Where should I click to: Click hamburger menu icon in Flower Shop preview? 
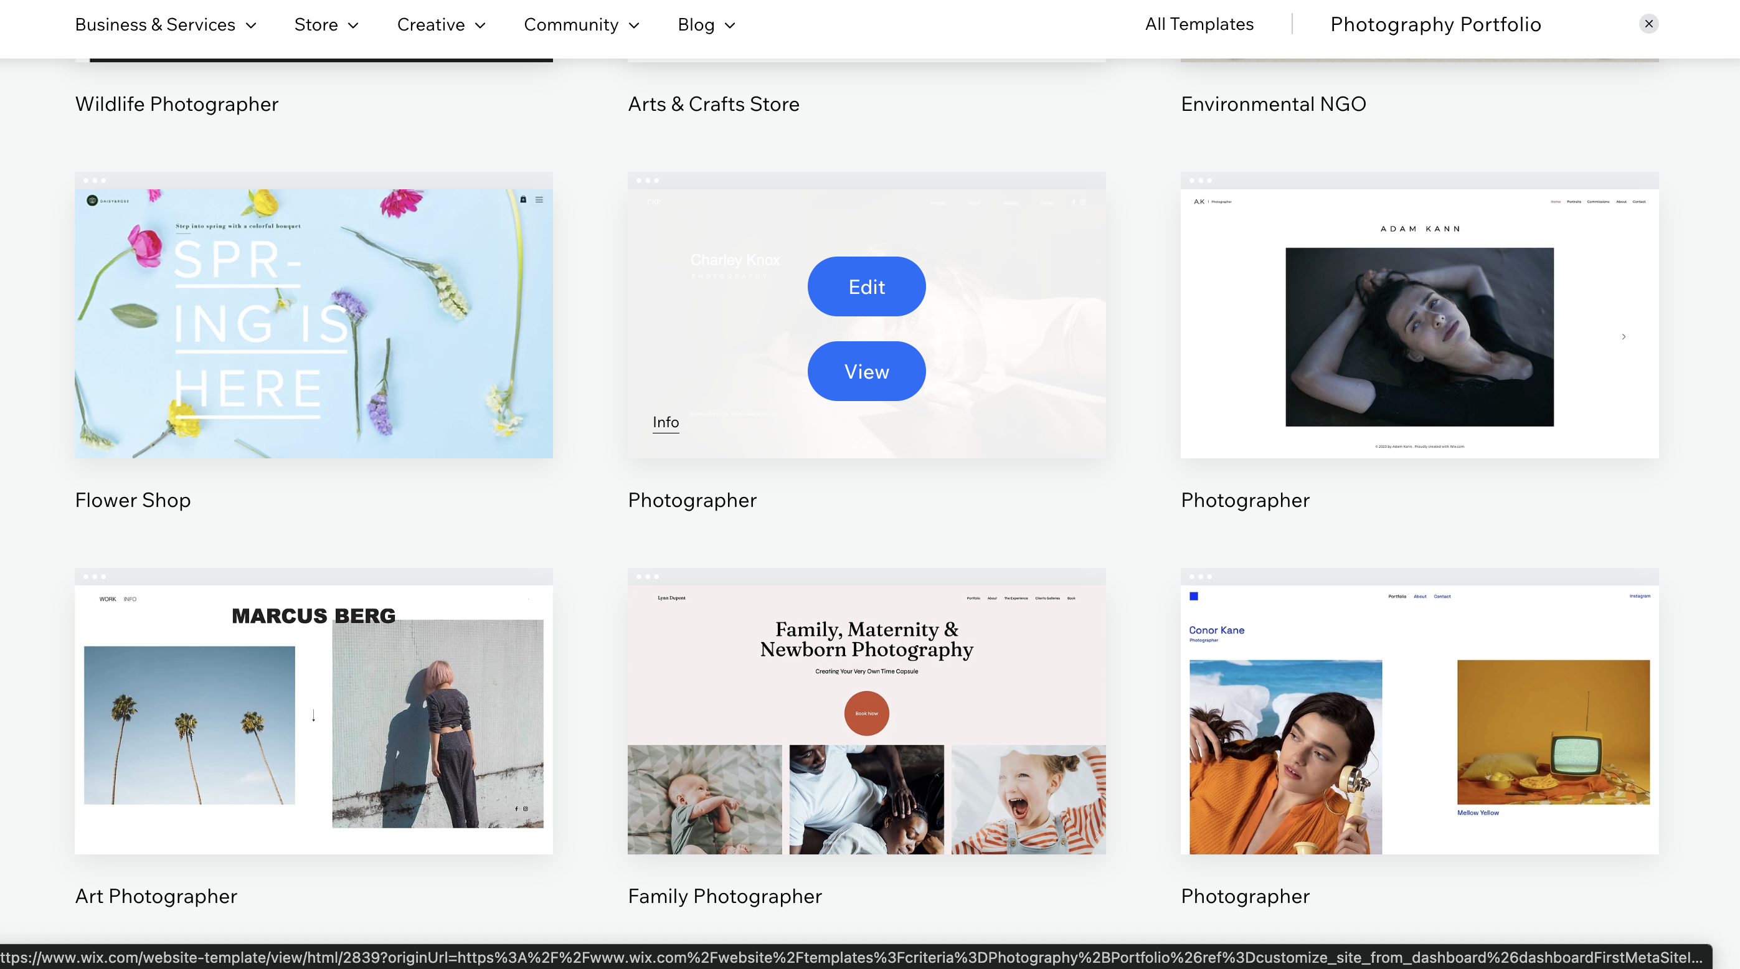(x=539, y=199)
